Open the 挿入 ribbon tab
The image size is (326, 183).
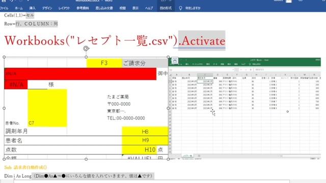(x=33, y=8)
